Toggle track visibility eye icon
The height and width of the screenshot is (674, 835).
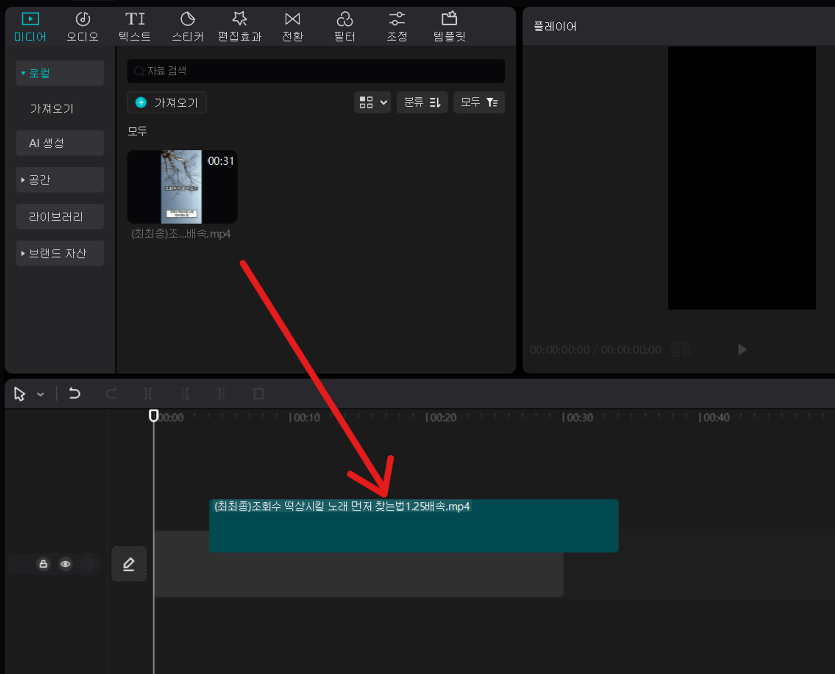(65, 564)
